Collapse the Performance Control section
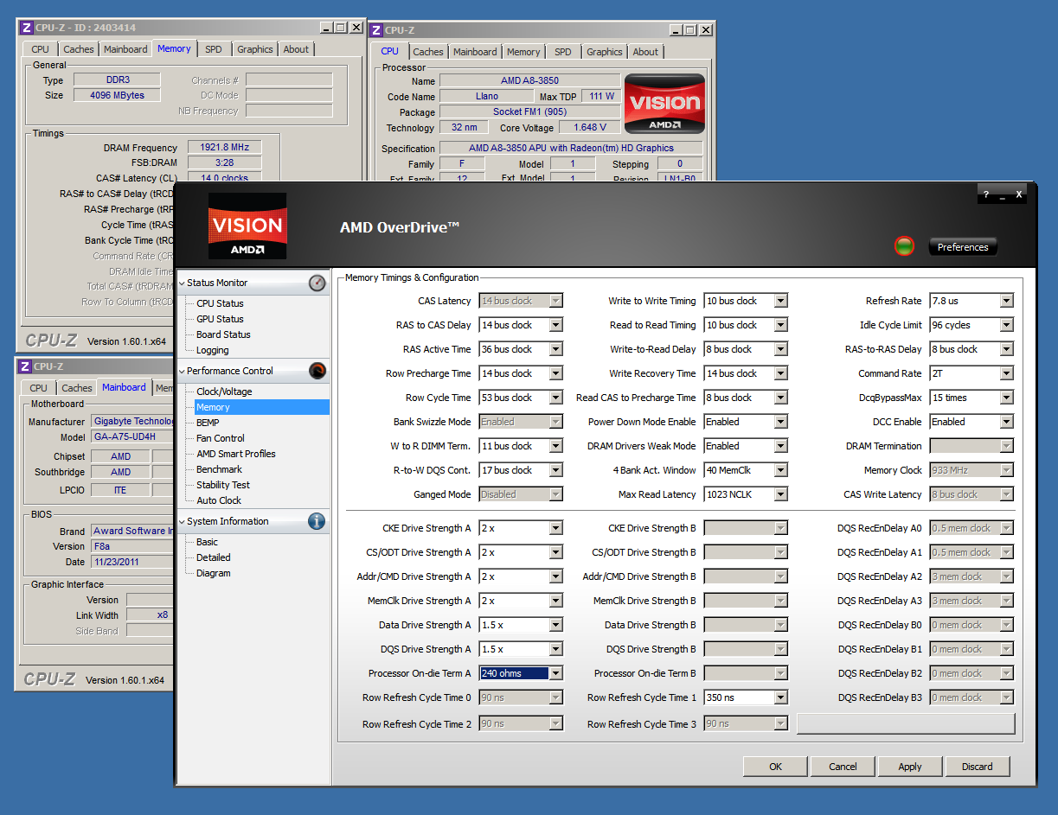The height and width of the screenshot is (815, 1058). coord(182,371)
